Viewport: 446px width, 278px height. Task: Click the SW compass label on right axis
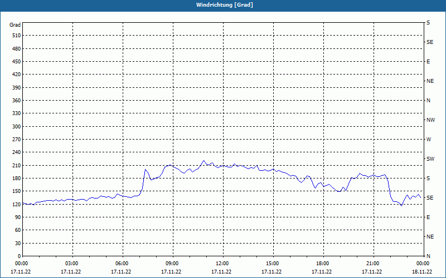[x=430, y=159]
